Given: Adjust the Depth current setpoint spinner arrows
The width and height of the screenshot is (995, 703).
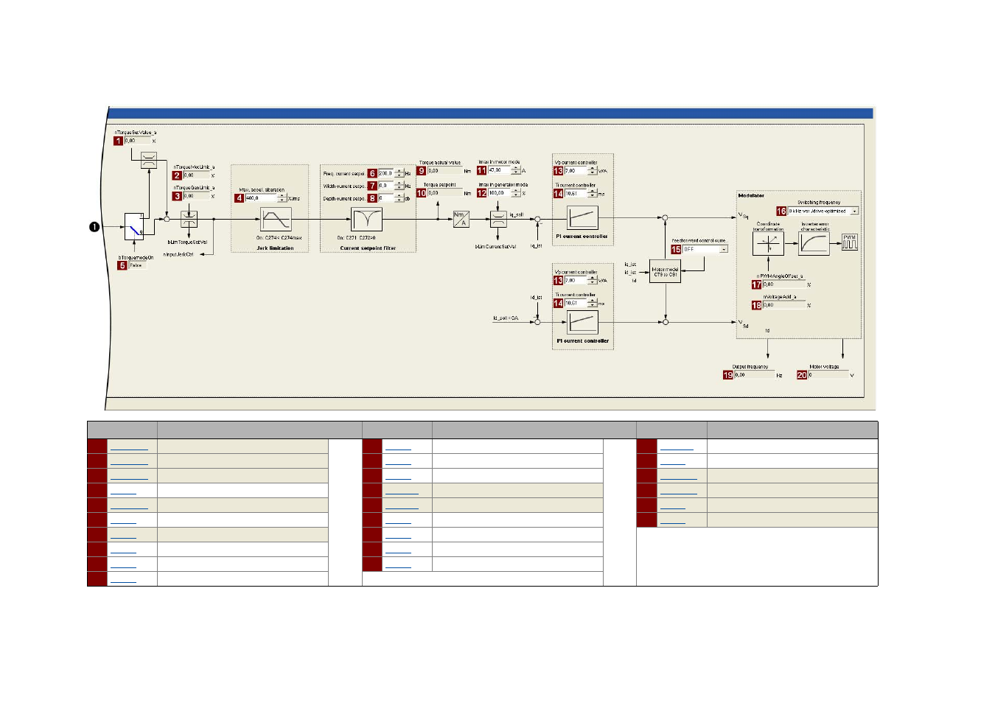Looking at the screenshot, I should coord(399,198).
